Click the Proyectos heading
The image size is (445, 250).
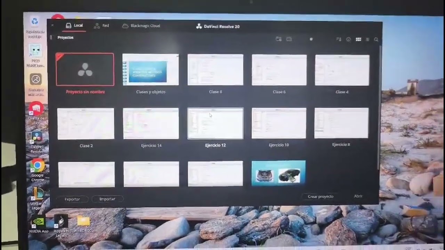(65, 37)
